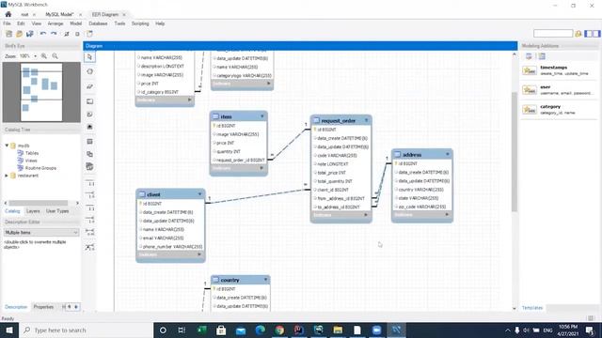Screen dimensions: 602x338
Task: Select Views under mydb in catalog
Action: click(x=31, y=161)
